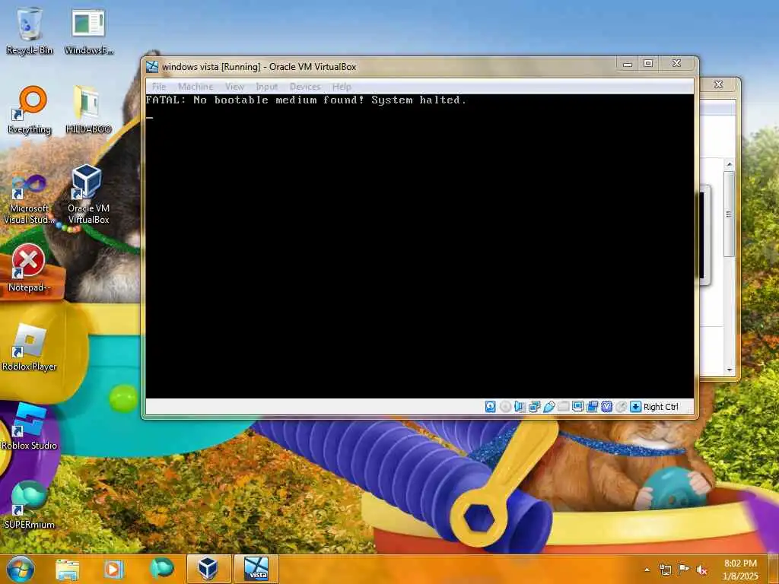Click the FATAL No bootable medium text
The image size is (779, 584).
click(306, 100)
